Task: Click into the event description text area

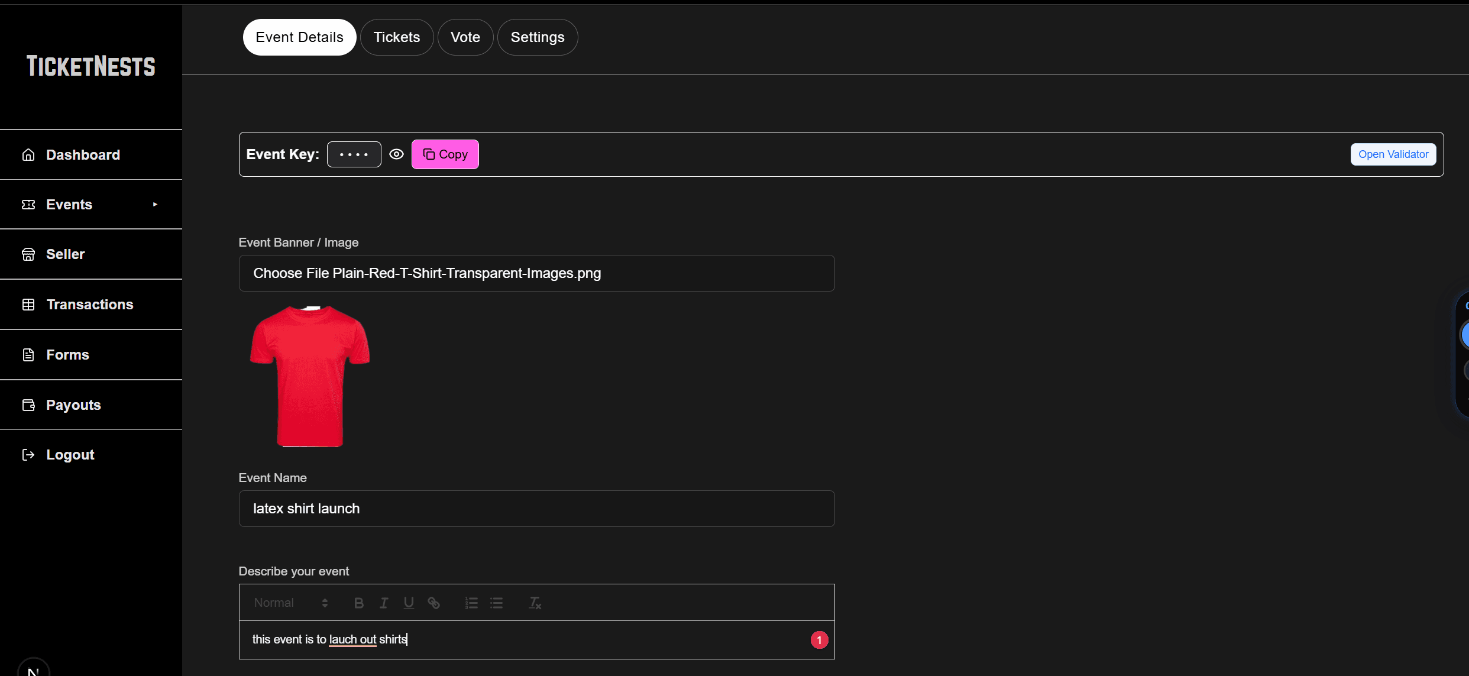Action: (536, 640)
